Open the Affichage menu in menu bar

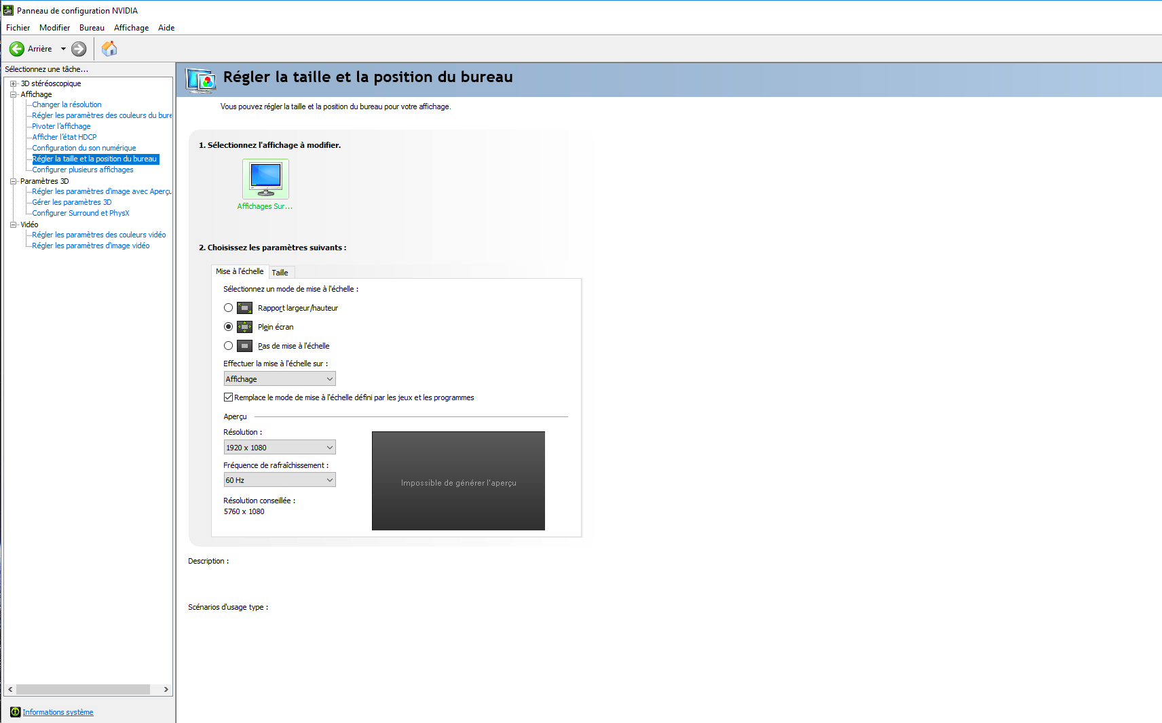pos(131,28)
